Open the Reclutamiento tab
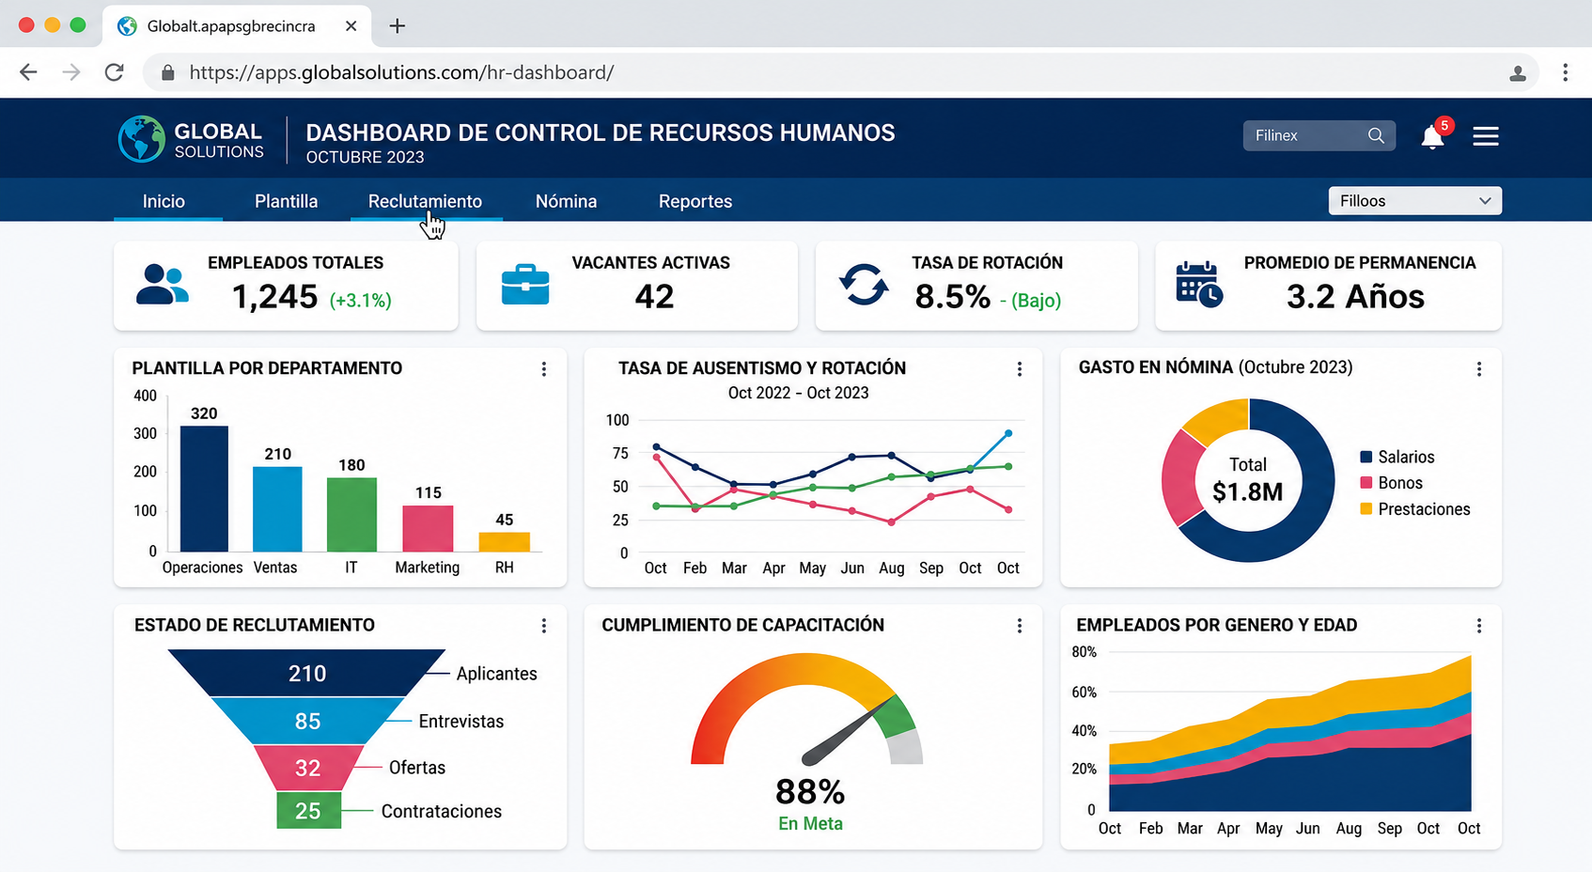This screenshot has width=1592, height=872. point(425,201)
